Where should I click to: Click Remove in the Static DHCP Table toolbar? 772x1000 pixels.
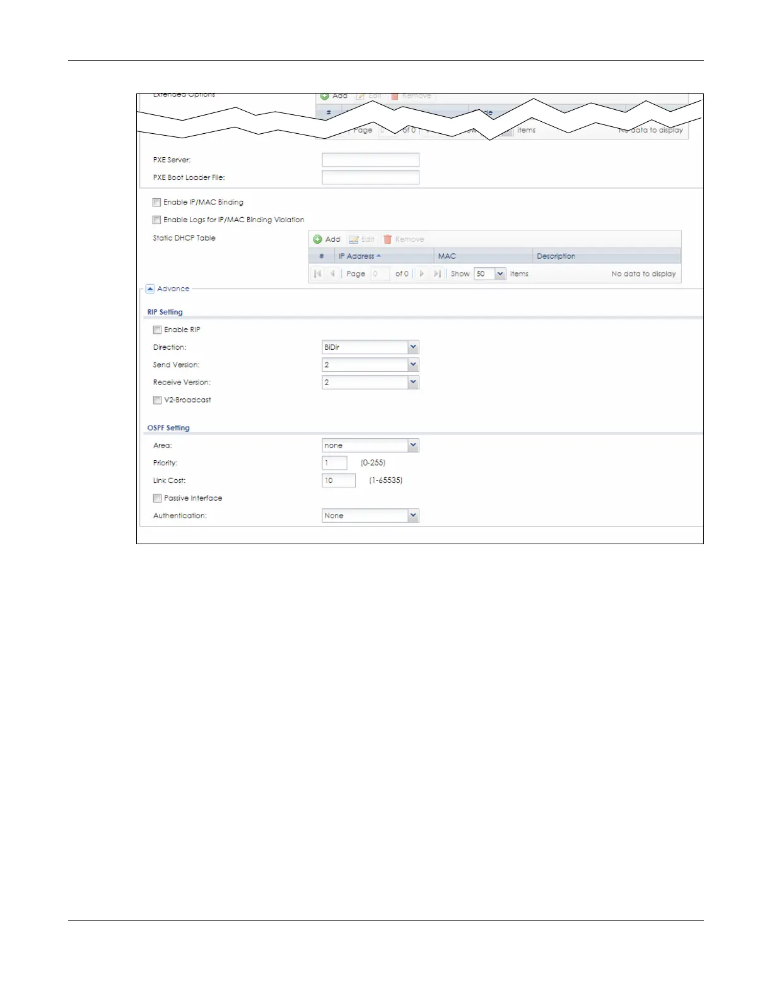coord(404,239)
